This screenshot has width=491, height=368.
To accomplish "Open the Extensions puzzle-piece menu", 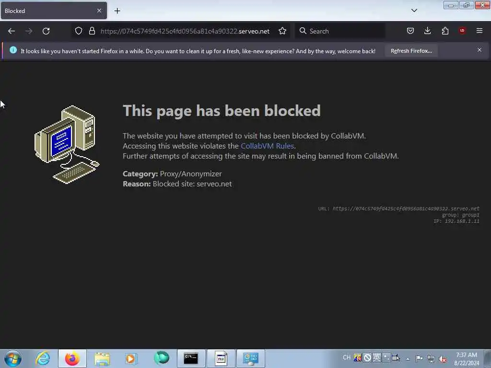I will pos(445,31).
